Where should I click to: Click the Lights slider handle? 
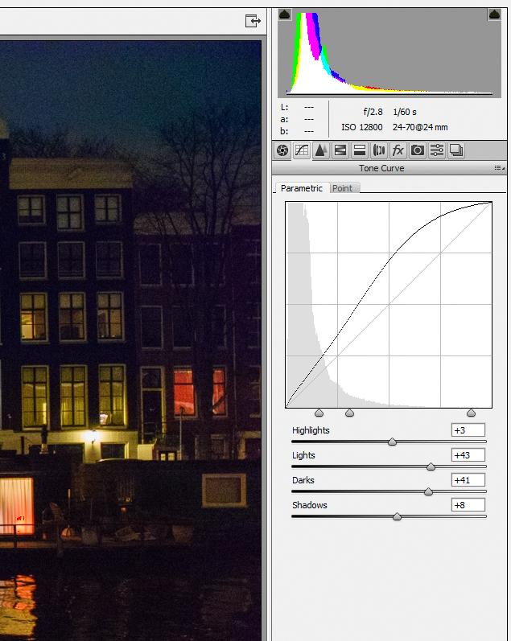coord(431,466)
